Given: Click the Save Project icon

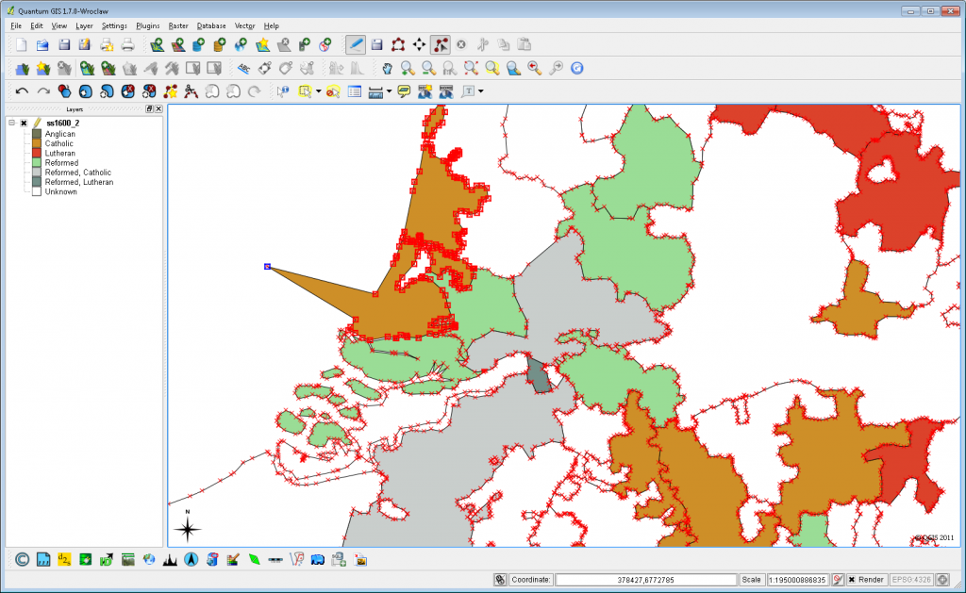Looking at the screenshot, I should point(64,45).
